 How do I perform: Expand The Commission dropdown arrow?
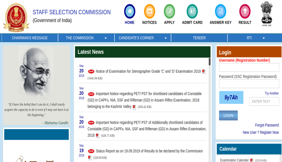105,38
